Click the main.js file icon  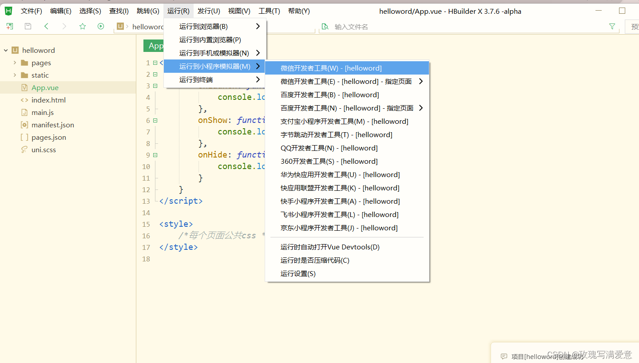click(24, 113)
